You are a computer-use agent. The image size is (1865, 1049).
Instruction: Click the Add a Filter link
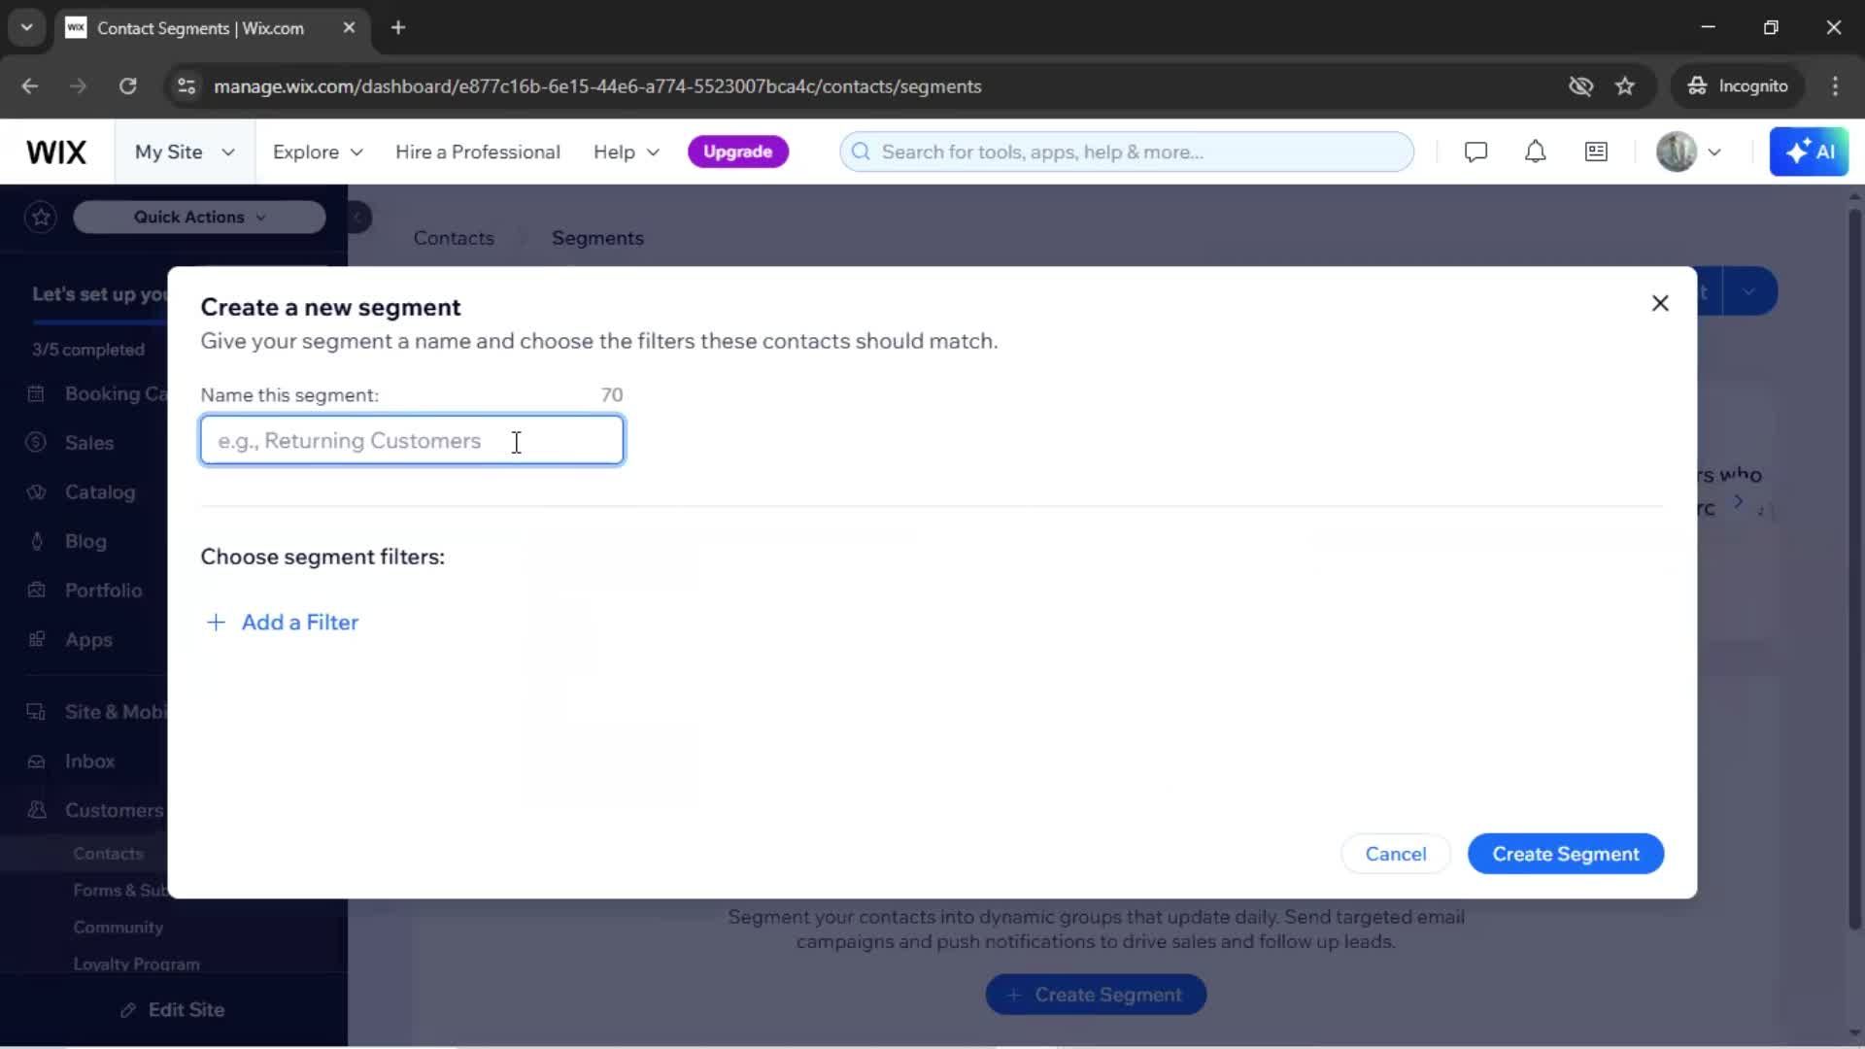(x=299, y=623)
